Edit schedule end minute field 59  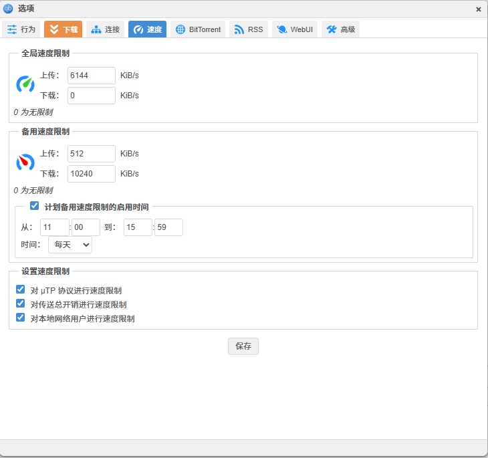[x=168, y=227]
